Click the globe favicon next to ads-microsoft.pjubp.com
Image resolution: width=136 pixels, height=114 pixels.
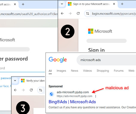[x=51, y=94]
